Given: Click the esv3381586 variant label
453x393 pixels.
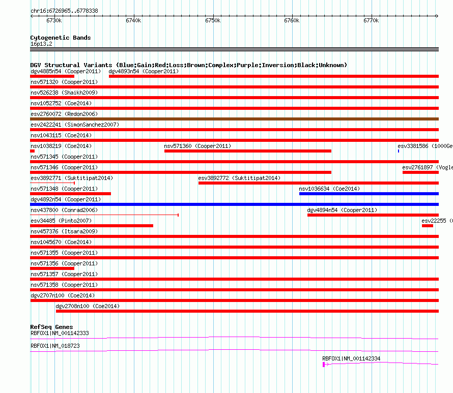Looking at the screenshot, I should 425,146.
